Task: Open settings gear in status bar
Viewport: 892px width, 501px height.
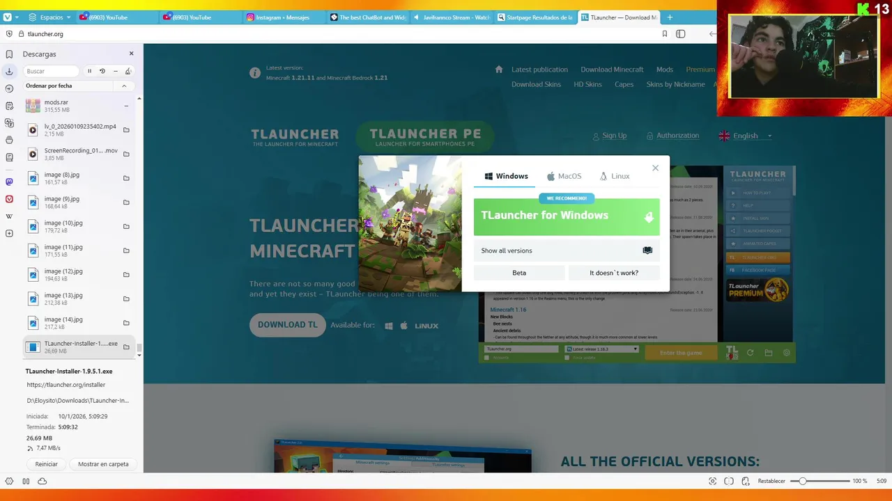Action: pos(9,481)
